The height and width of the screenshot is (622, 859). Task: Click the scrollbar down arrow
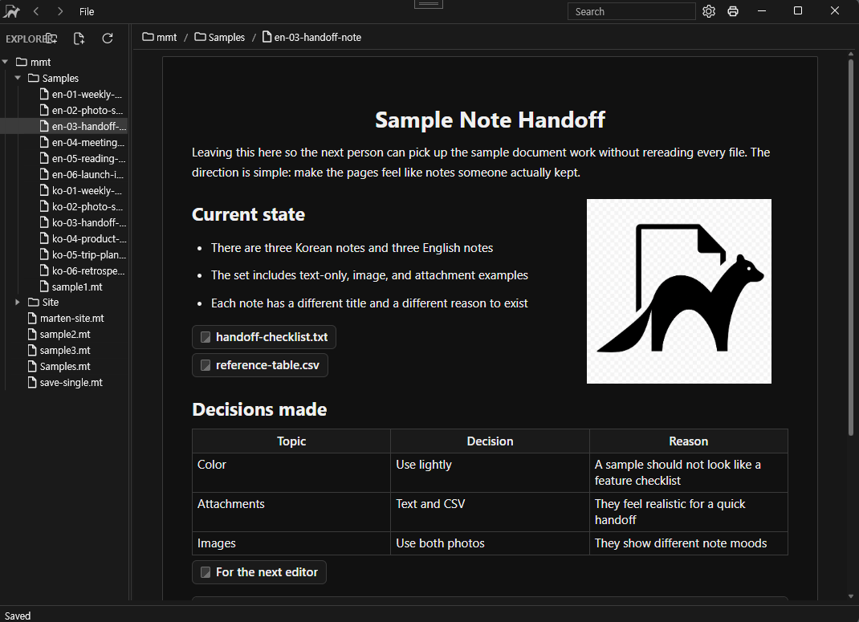[851, 596]
